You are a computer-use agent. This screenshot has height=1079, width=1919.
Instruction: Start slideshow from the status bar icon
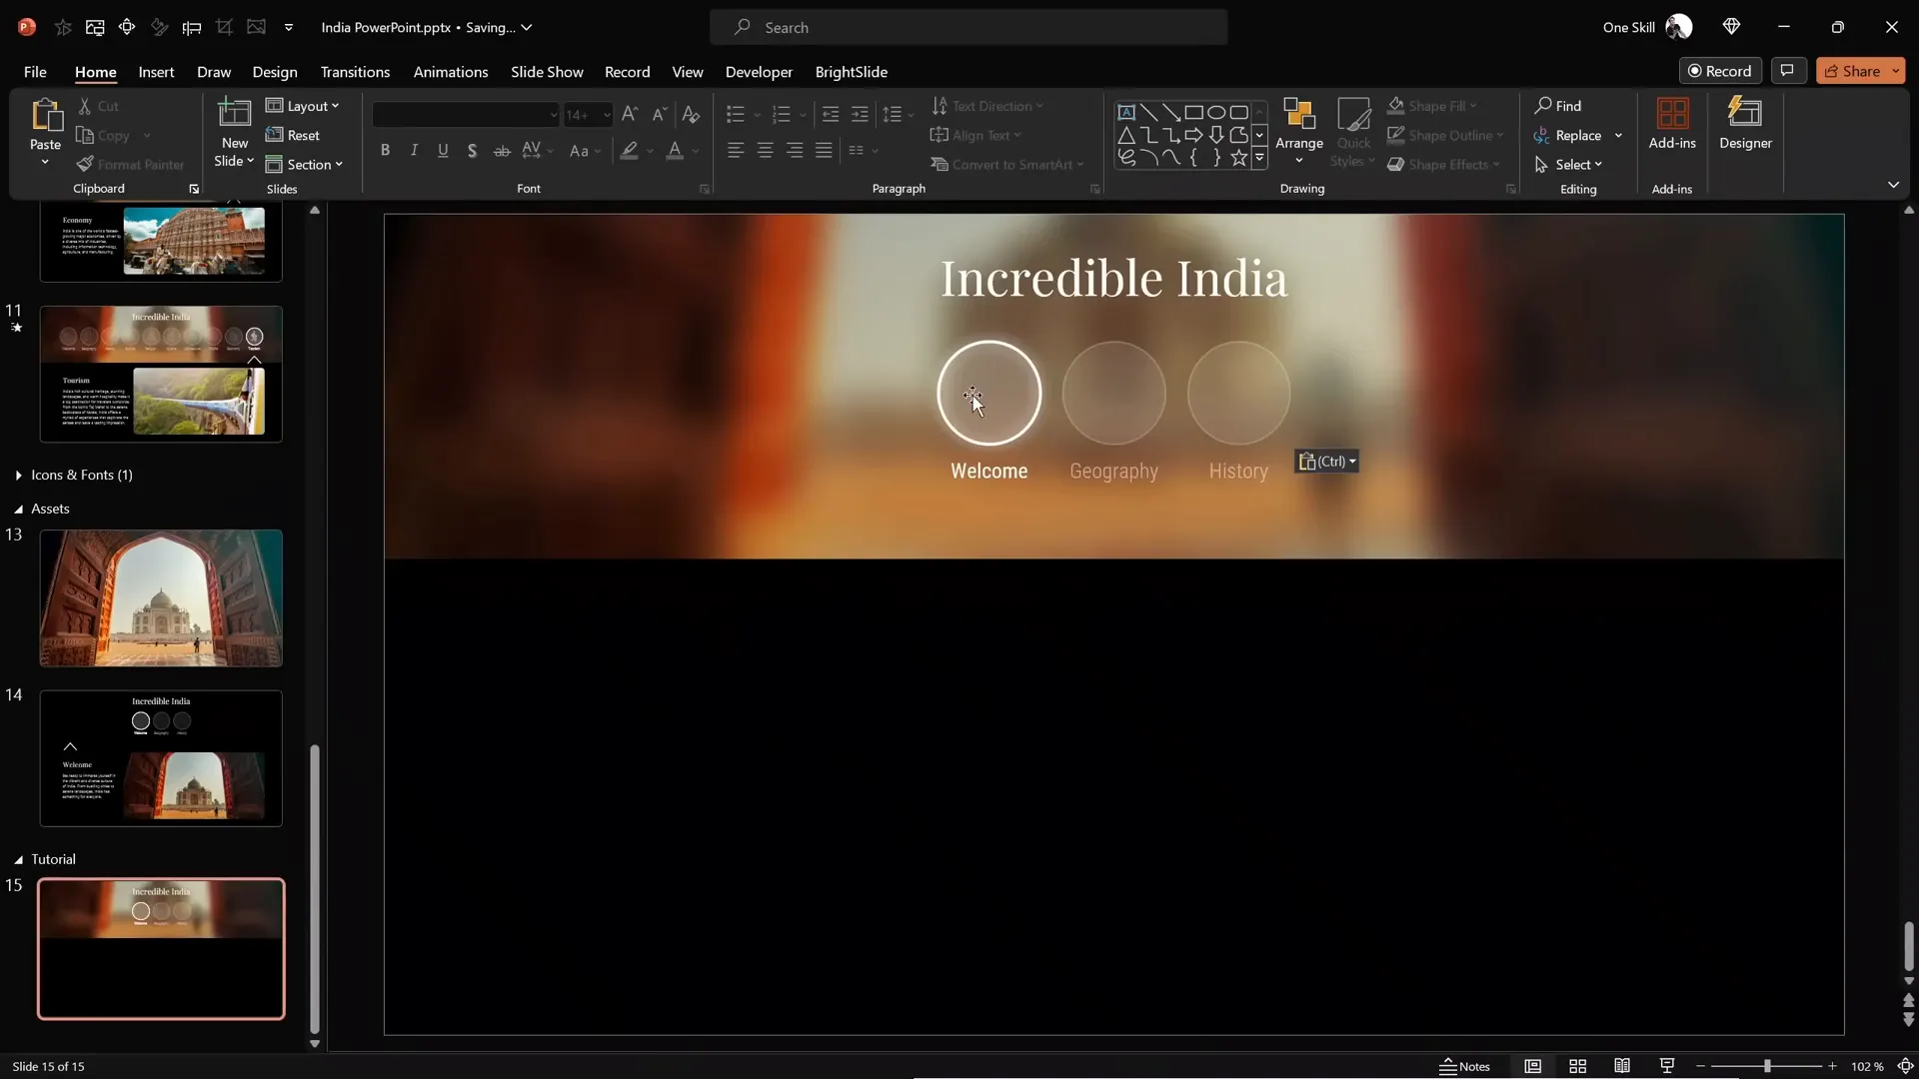point(1667,1066)
